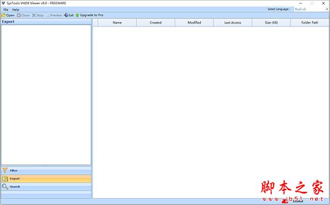Screen dimensions: 330x205
Task: Sort by the Last Access column header
Action: coord(233,23)
